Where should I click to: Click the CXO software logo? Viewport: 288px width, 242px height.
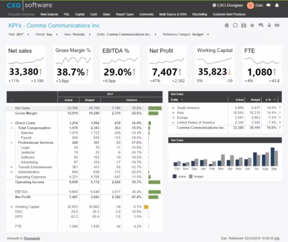(x=29, y=5)
